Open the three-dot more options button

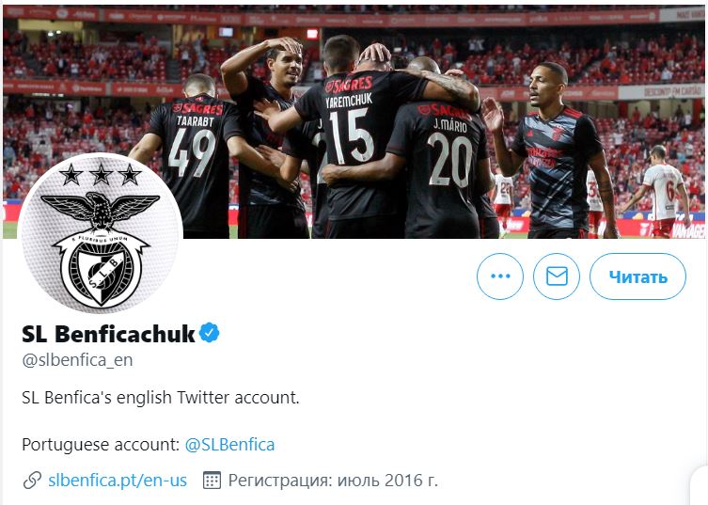tap(500, 276)
